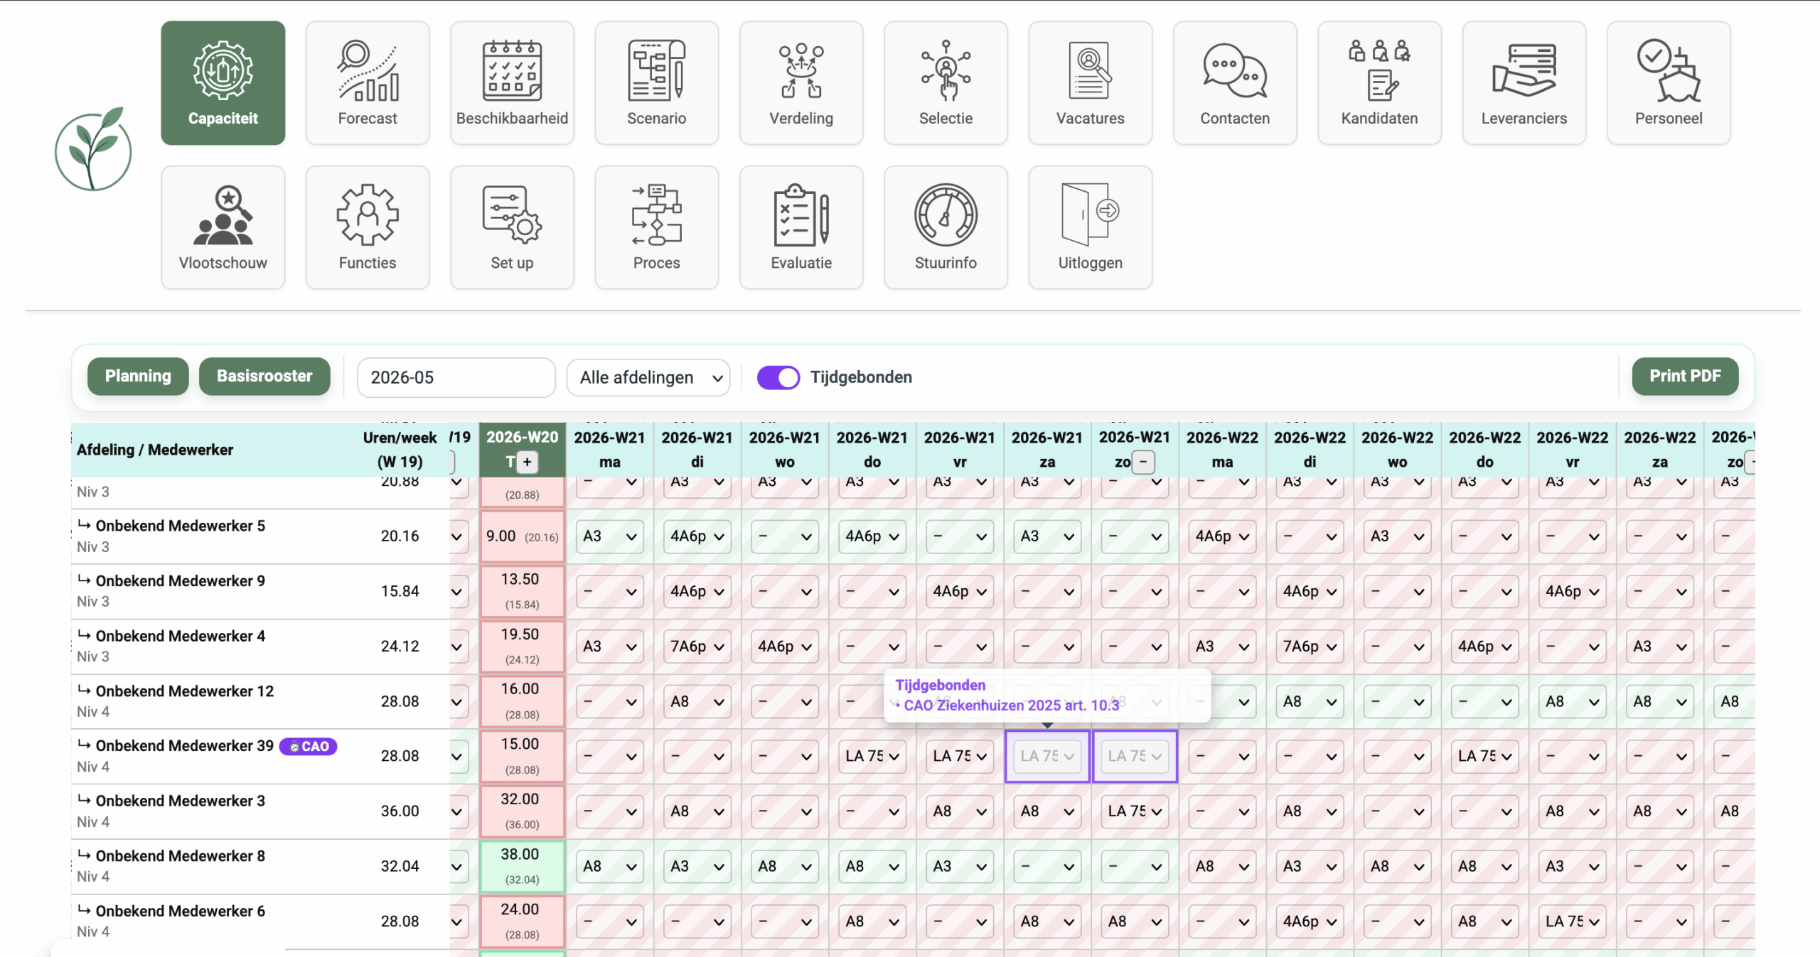Open the Capaciteit module

coord(223,83)
